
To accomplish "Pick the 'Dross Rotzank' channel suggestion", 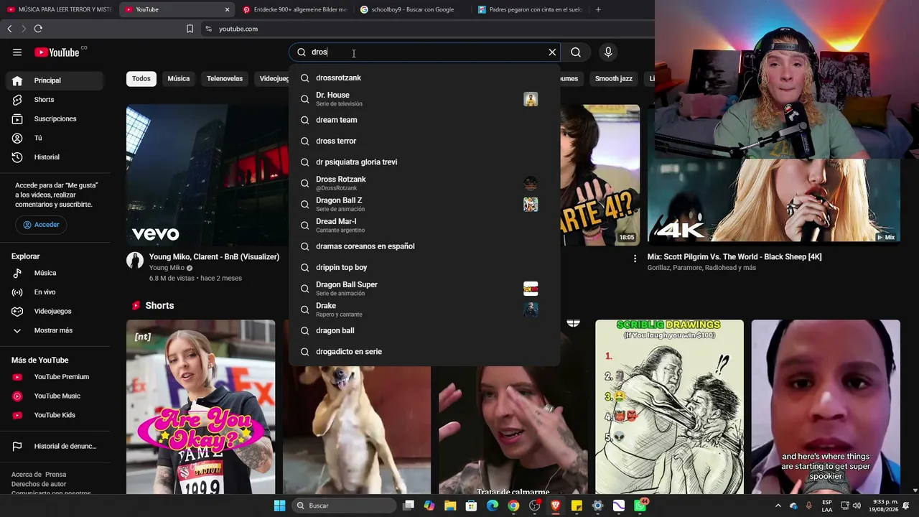I will point(424,183).
